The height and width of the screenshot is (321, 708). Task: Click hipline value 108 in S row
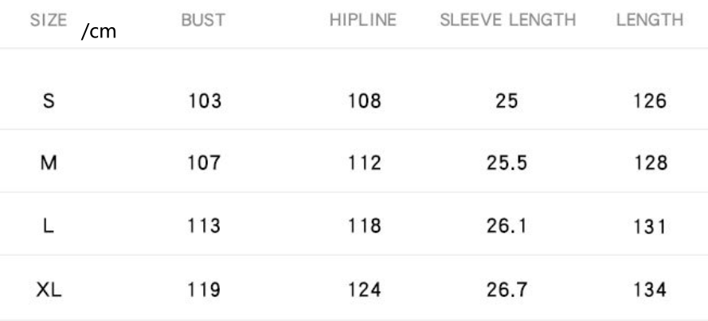[x=365, y=101]
